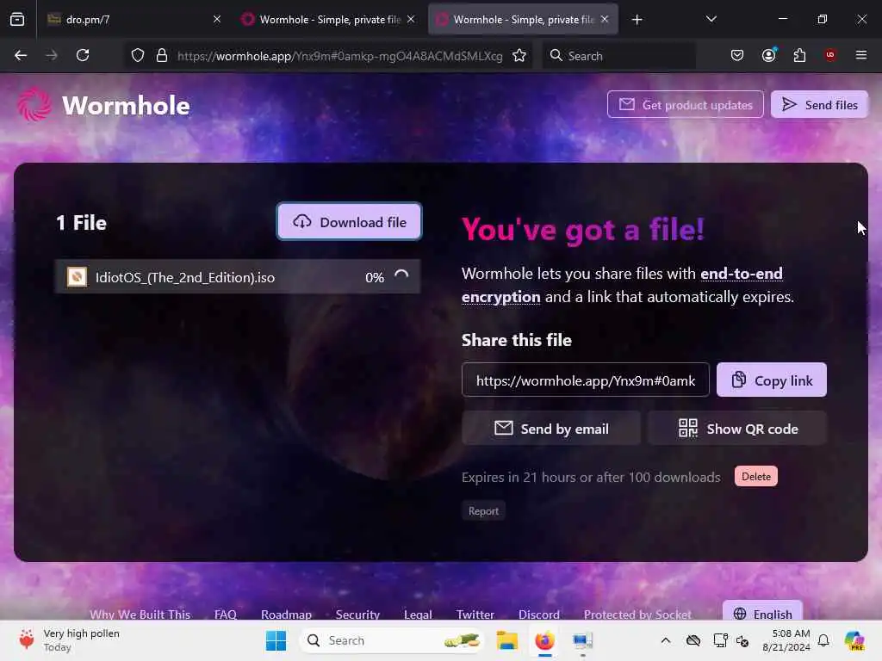Open the Pocket save icon

(x=737, y=55)
